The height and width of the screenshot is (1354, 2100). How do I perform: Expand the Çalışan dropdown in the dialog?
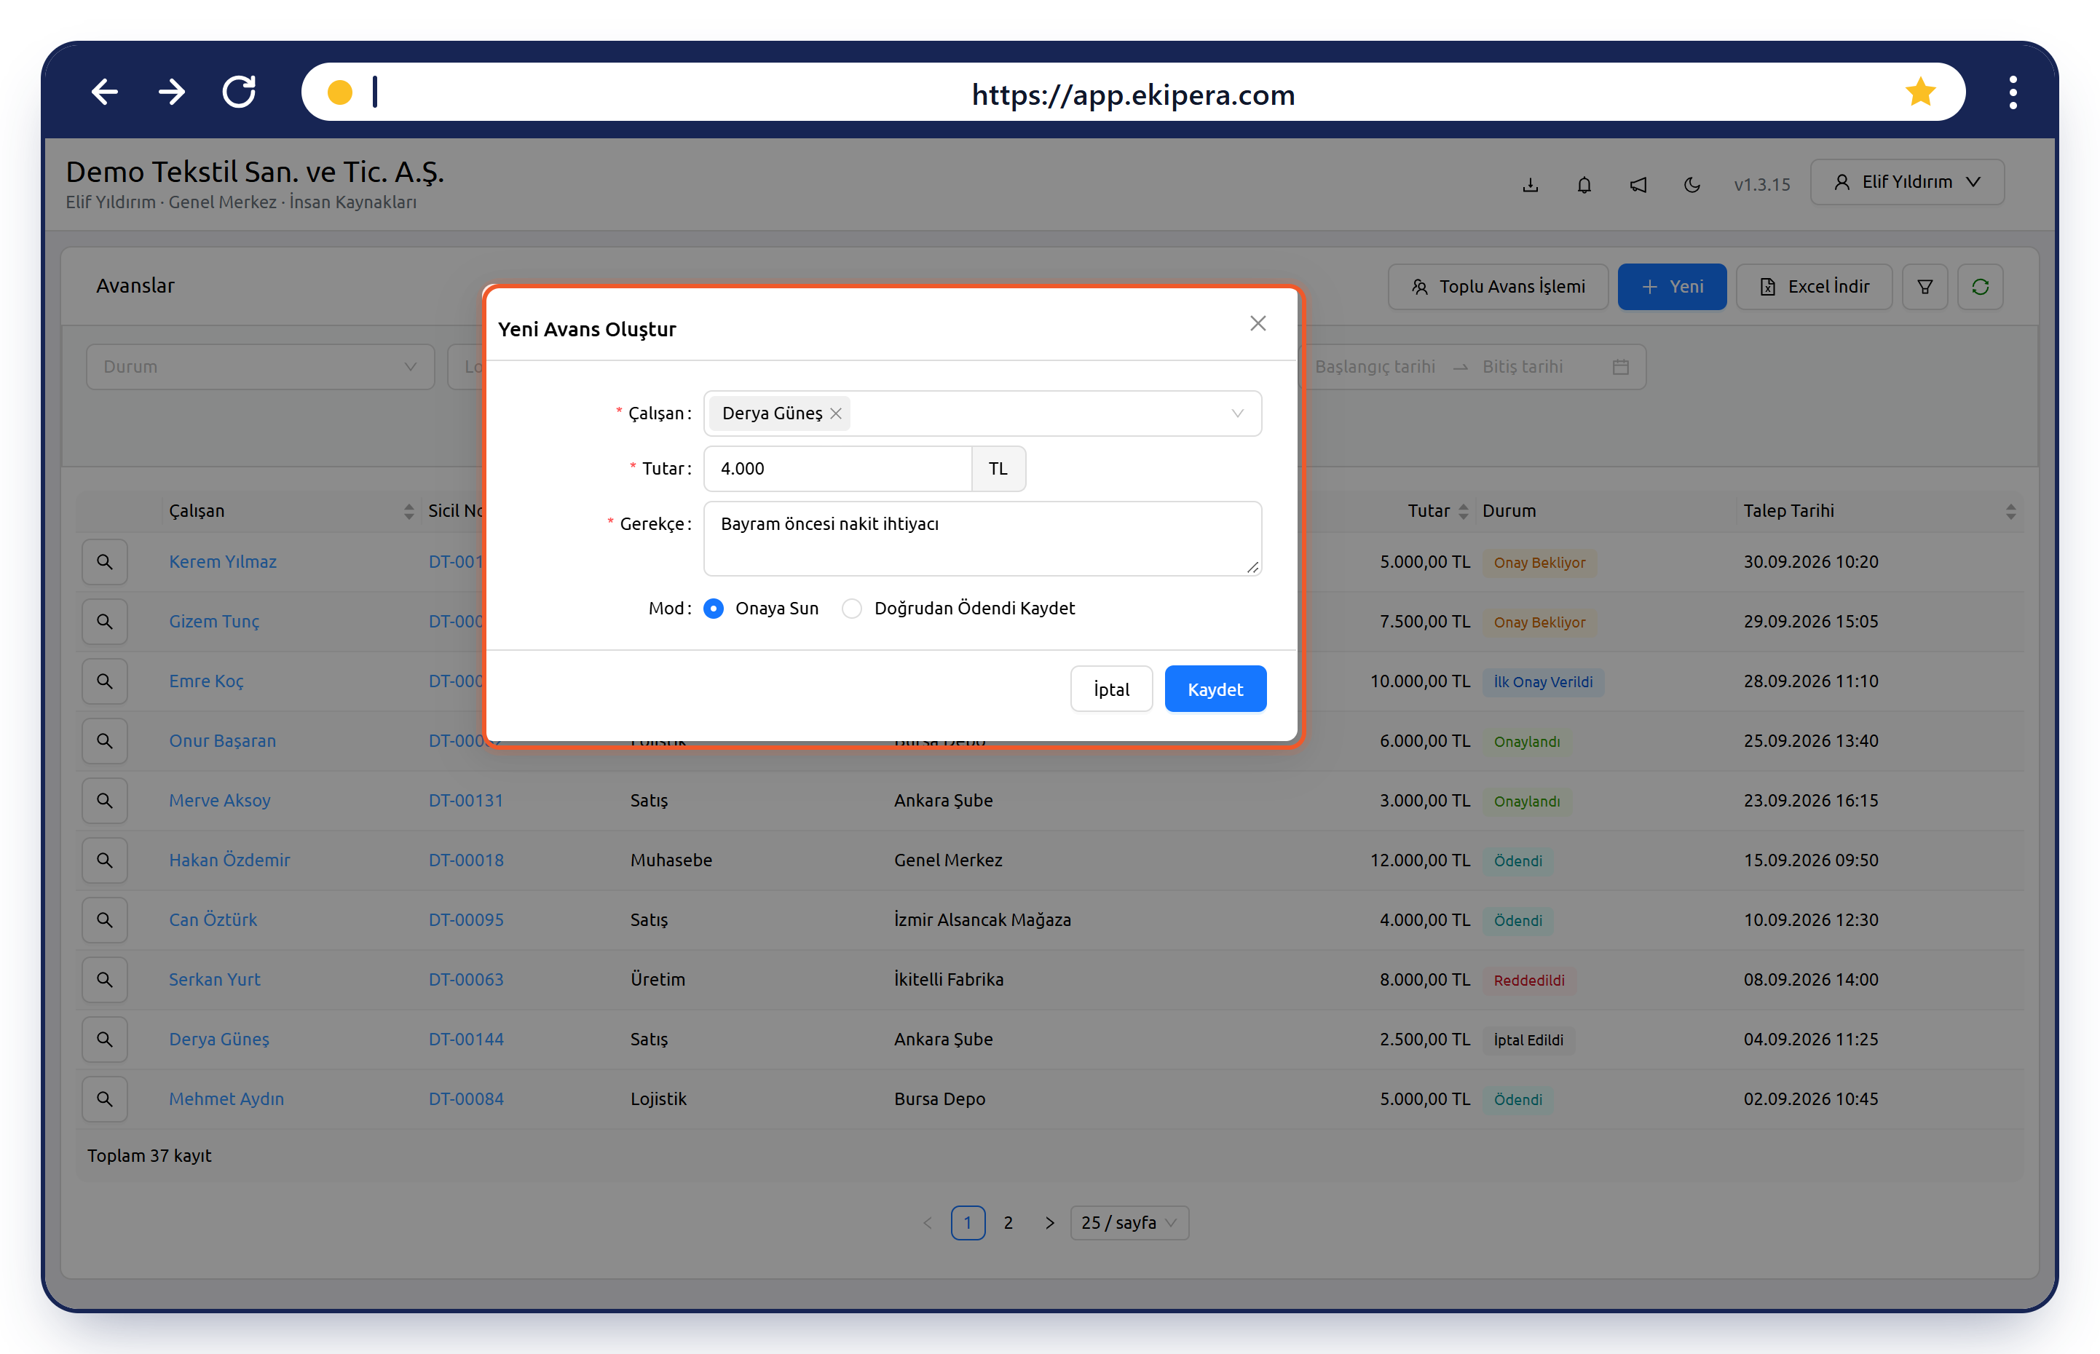pyautogui.click(x=1237, y=413)
